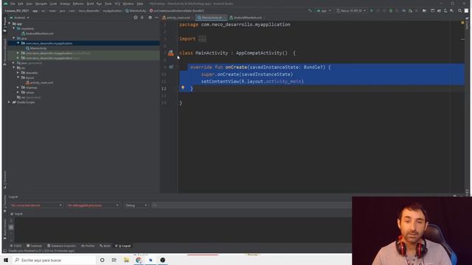Screen dimensions: 472x265
Task: Open the SDK Manager icon in toolbar
Action: click(x=452, y=10)
